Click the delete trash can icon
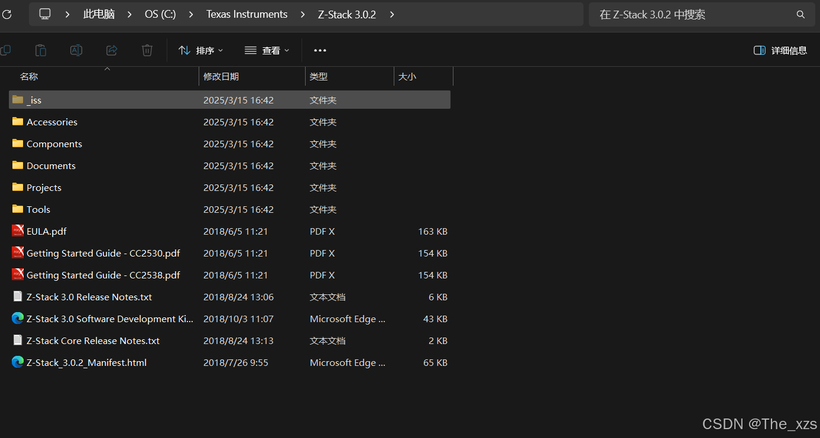The image size is (820, 438). tap(147, 50)
